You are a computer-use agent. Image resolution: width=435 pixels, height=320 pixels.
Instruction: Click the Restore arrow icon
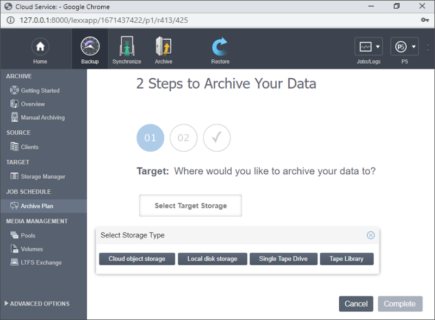[220, 46]
